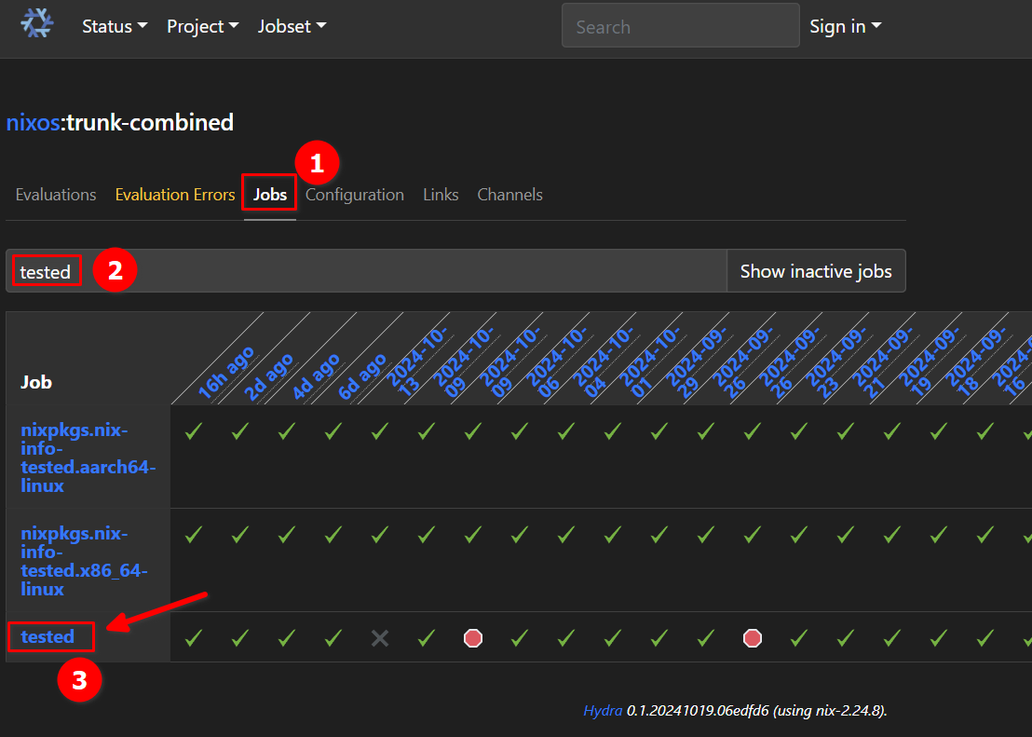Click tested row checkmark under 2024-10-06
The height and width of the screenshot is (737, 1032).
pyautogui.click(x=520, y=637)
